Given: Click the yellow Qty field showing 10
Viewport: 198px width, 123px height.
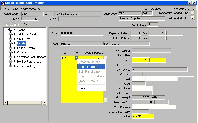Looking at the screenshot, I should (141, 60).
